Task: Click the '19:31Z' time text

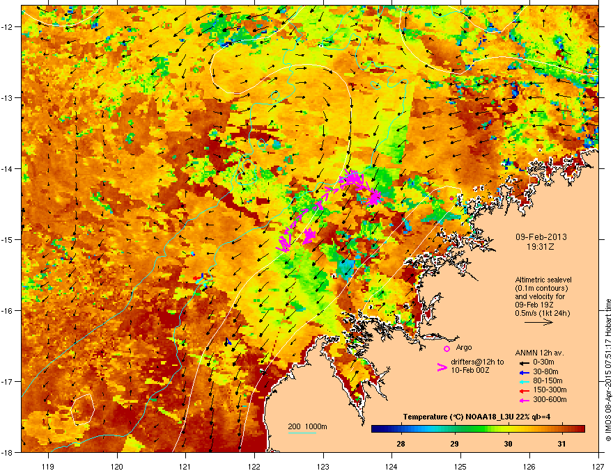Action: coord(541,247)
